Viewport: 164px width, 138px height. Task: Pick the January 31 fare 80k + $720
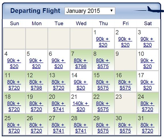147,128
